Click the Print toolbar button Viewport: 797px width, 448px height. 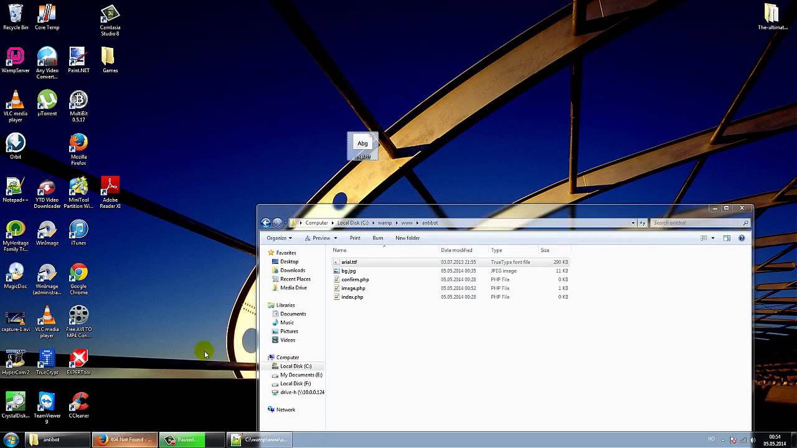click(355, 238)
